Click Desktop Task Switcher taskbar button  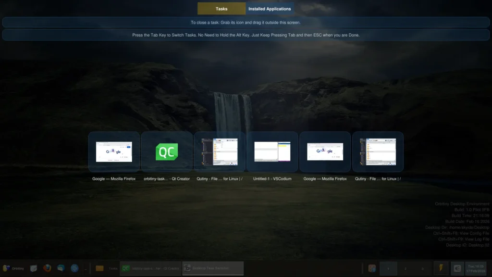[212, 268]
